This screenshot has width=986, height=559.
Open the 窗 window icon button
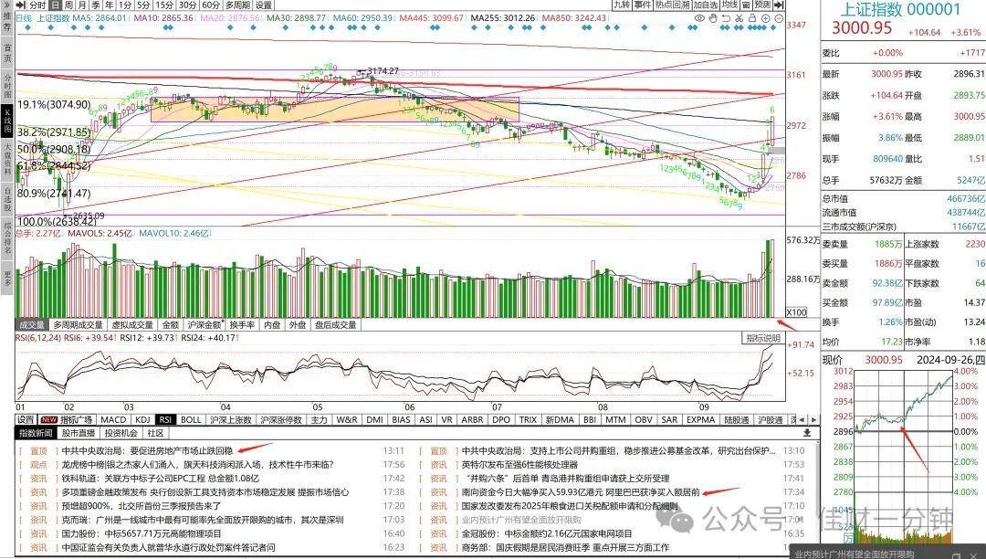pos(746,5)
